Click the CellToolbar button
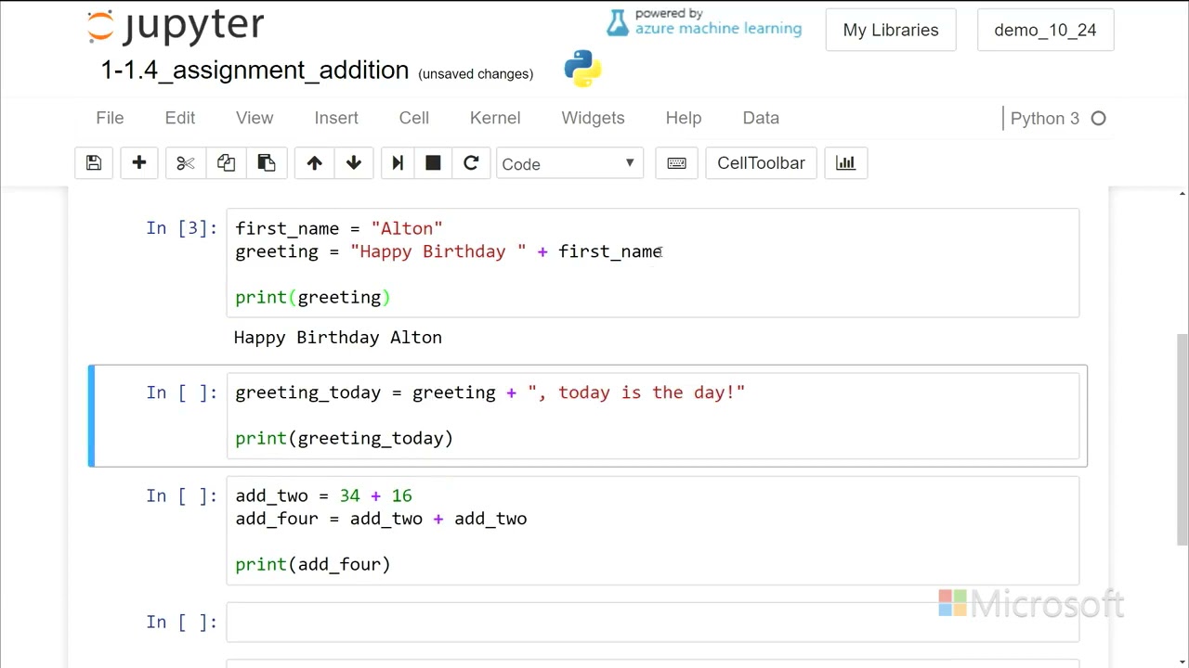Screen dimensions: 1189x668 [x=761, y=163]
